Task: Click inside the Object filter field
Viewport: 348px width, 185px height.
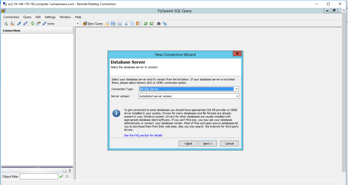Action: [x=38, y=176]
